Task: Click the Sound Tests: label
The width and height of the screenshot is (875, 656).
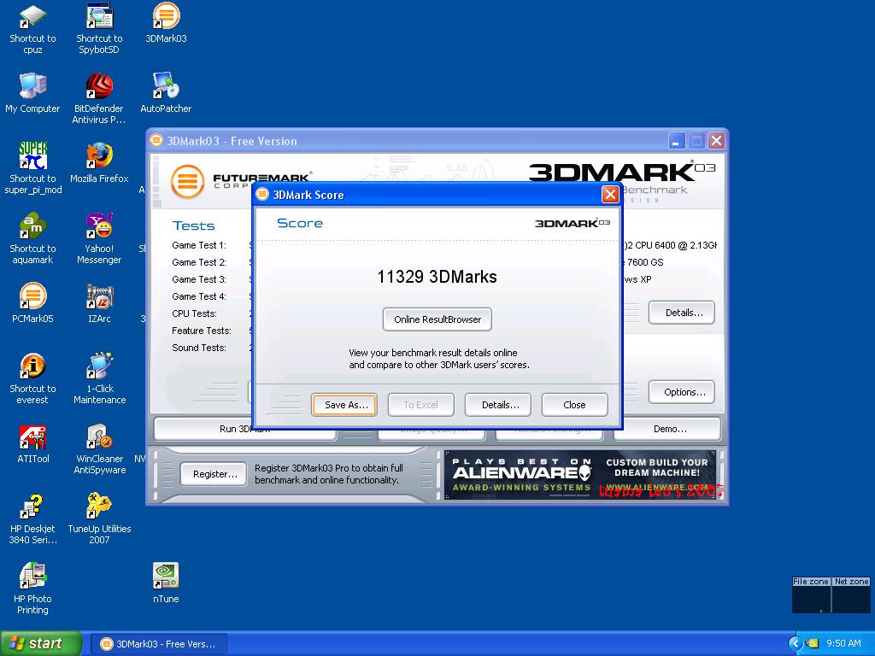Action: pyautogui.click(x=199, y=348)
